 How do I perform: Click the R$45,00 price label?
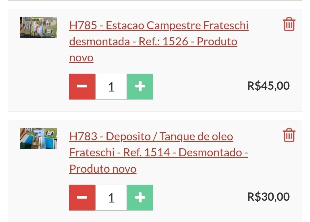pyautogui.click(x=268, y=86)
